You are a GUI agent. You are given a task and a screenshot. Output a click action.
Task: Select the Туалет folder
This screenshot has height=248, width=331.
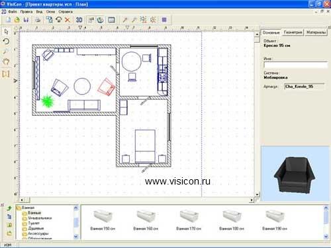coord(31,223)
